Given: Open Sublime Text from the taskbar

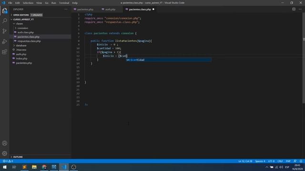Looking at the screenshot, I should coord(24,167).
